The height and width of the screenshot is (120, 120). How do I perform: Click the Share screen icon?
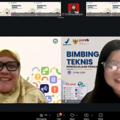click(86, 115)
